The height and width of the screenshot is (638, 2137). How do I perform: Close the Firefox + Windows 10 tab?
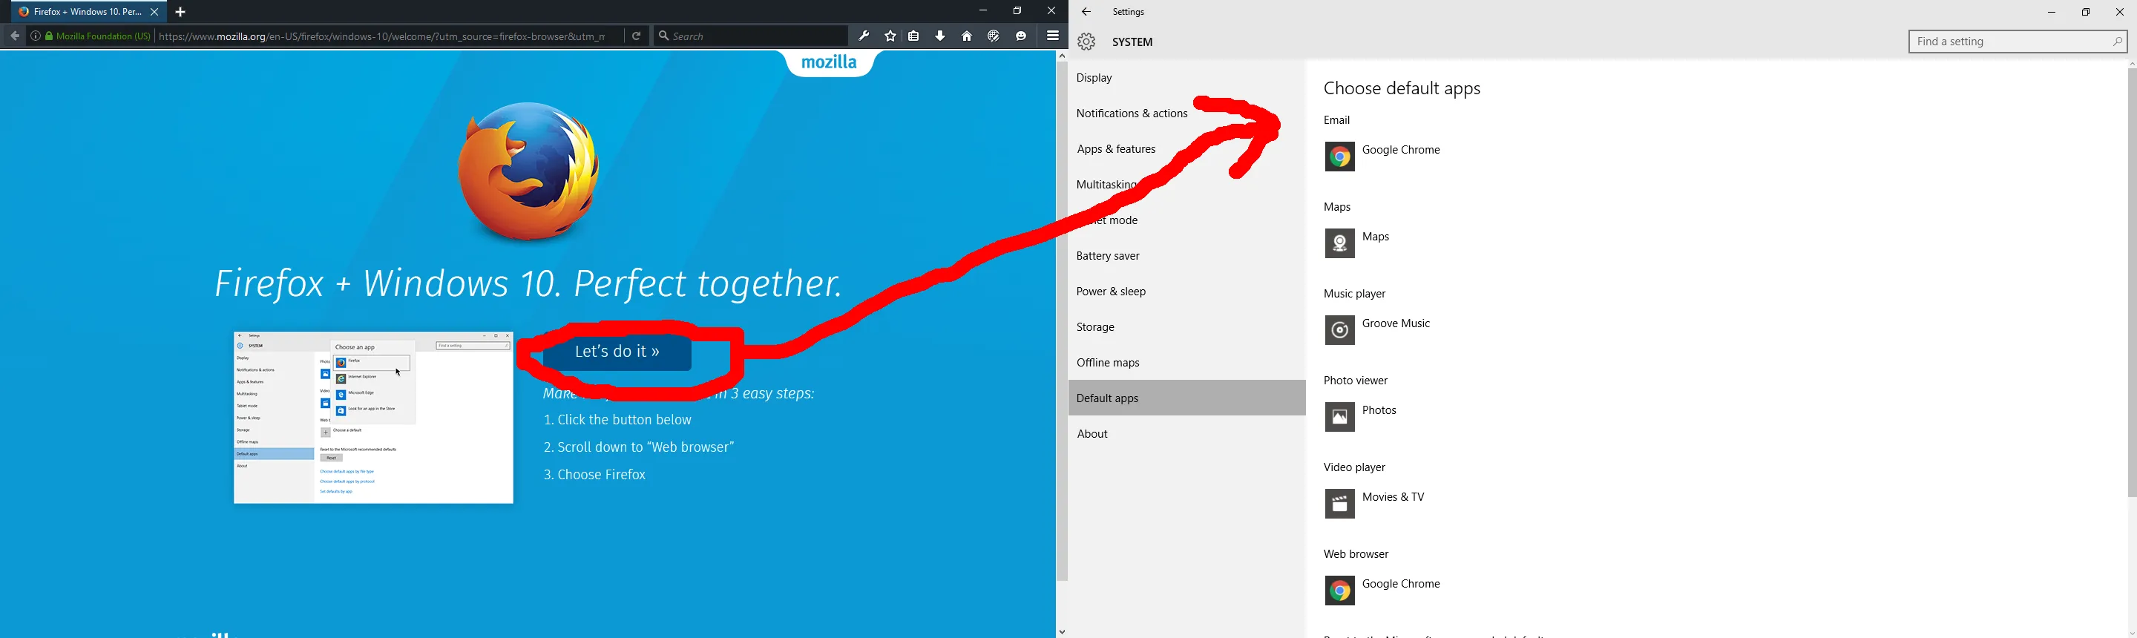point(154,13)
